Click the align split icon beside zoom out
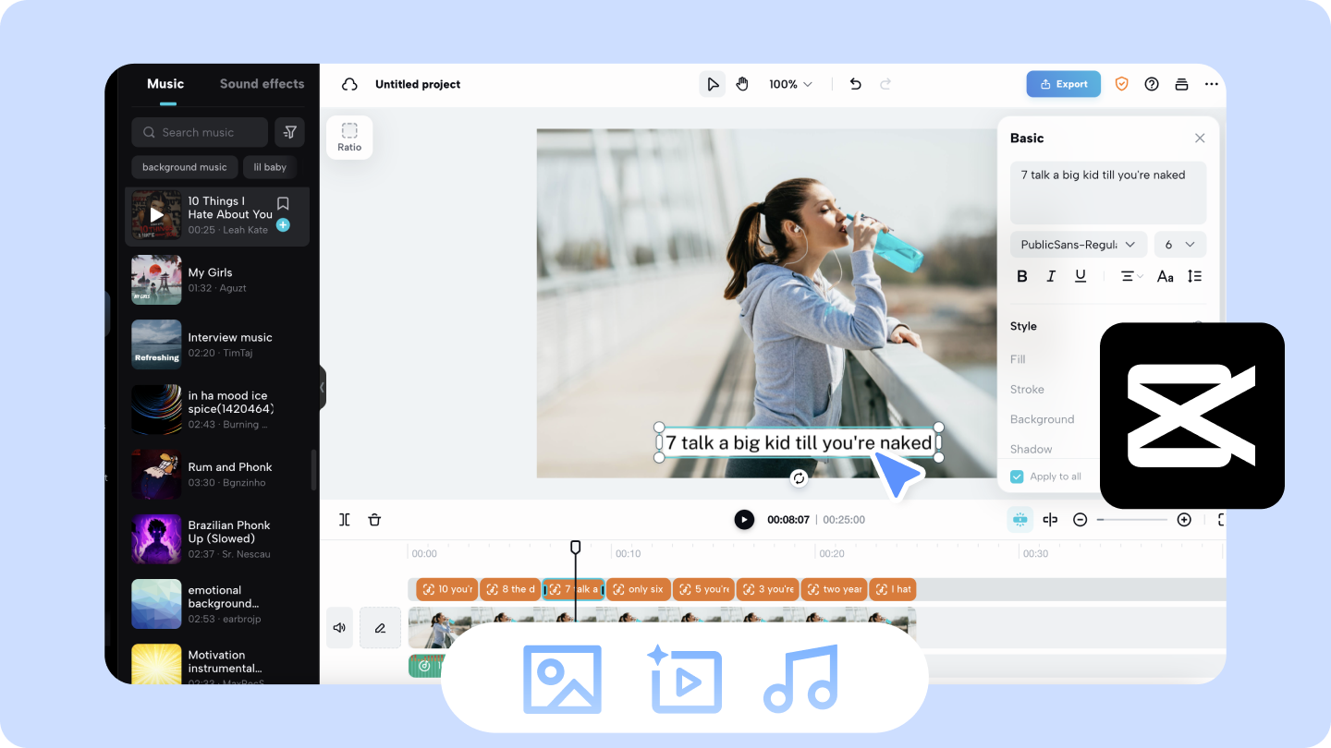Image resolution: width=1331 pixels, height=748 pixels. (1050, 520)
